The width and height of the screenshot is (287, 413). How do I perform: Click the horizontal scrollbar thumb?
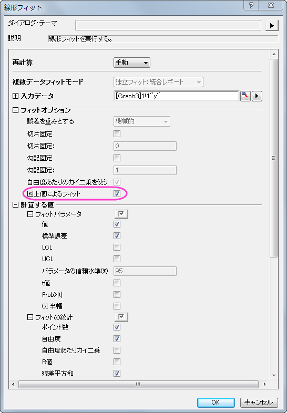pyautogui.click(x=138, y=384)
